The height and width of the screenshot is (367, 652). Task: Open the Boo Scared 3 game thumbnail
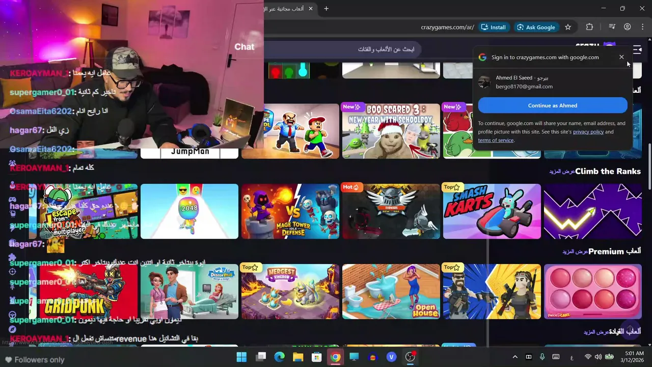(x=391, y=131)
